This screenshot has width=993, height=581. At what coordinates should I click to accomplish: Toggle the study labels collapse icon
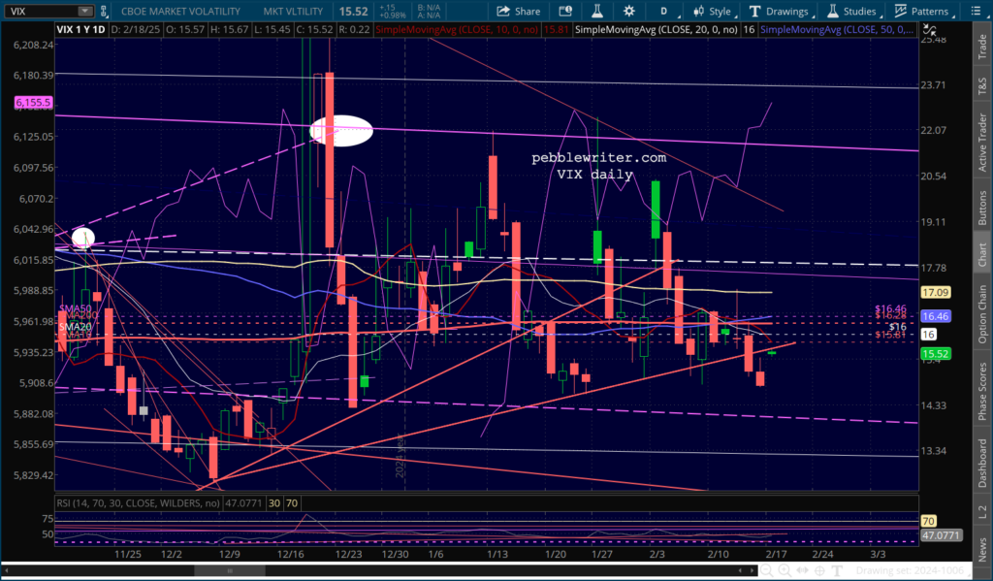point(929,29)
